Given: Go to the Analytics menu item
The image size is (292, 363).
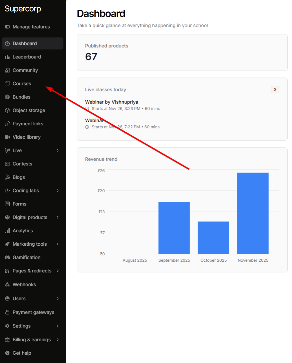Looking at the screenshot, I should click(23, 231).
